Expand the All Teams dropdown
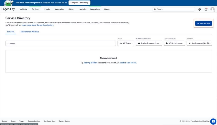This screenshot has width=217, height=125. (x=126, y=43)
